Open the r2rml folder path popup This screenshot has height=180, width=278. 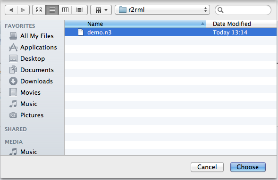tap(162, 10)
